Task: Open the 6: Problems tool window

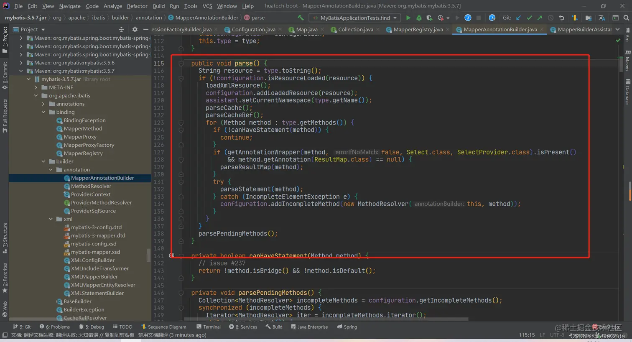Action: [x=55, y=327]
